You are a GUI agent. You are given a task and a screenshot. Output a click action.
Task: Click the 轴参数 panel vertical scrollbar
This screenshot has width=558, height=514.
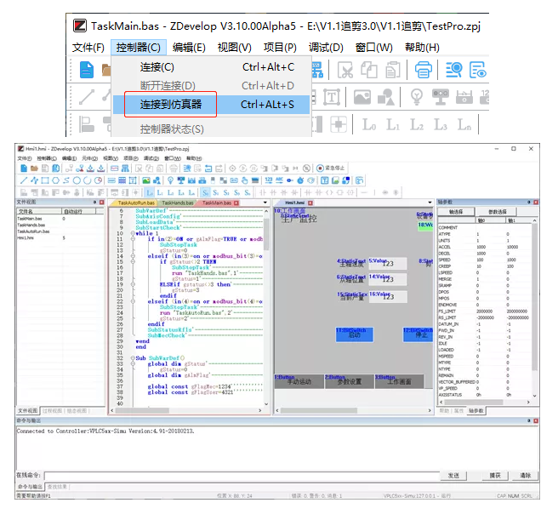534,308
